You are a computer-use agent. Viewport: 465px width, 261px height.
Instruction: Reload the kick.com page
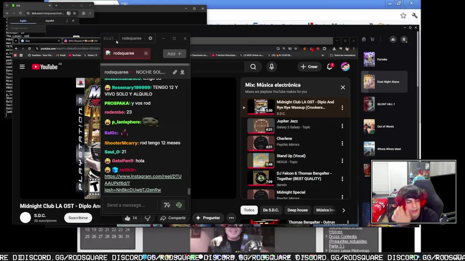[20, 13]
